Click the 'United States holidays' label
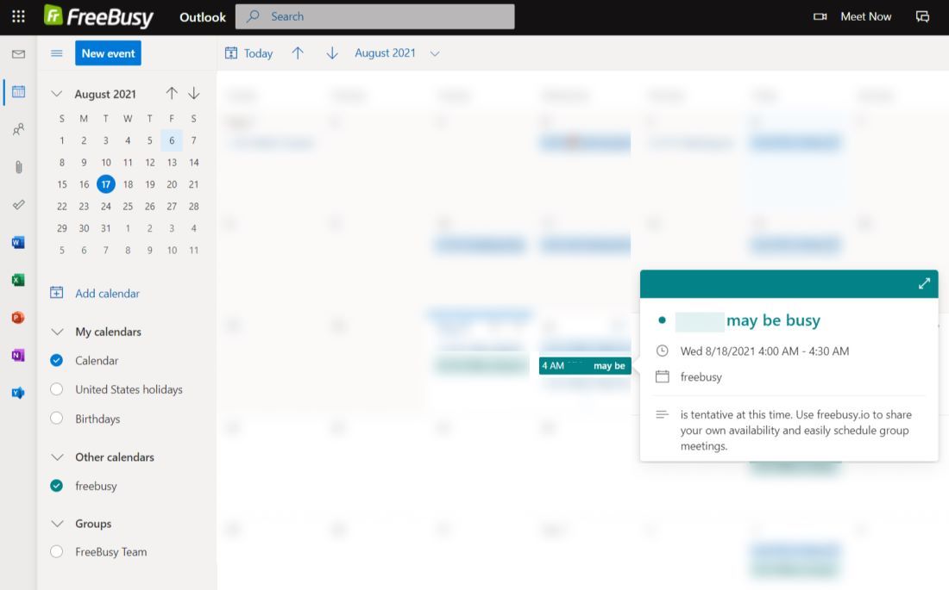 click(129, 389)
